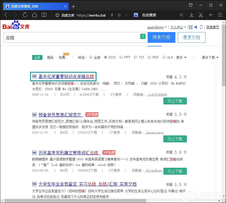Select the PPT format filter
The image size is (226, 203).
tap(122, 57)
